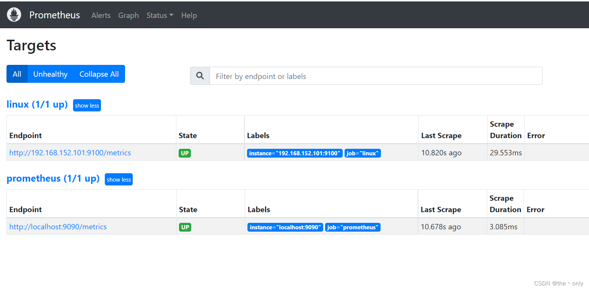Open the 192.168.152.101:9100/metrics endpoint link
The image size is (589, 290).
tap(70, 153)
